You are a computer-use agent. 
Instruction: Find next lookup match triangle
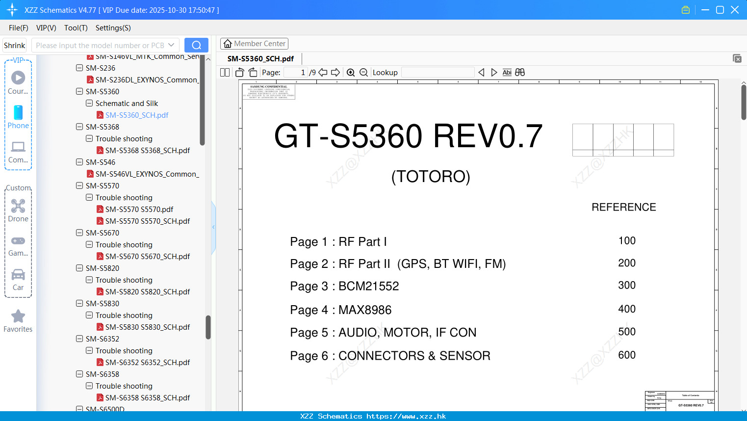click(494, 72)
